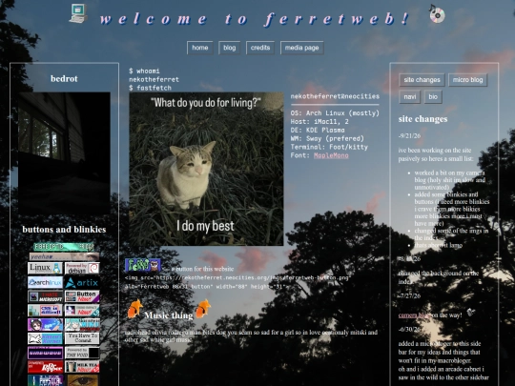Select the navi tab in sidebar
The height and width of the screenshot is (386, 515).
tap(409, 97)
